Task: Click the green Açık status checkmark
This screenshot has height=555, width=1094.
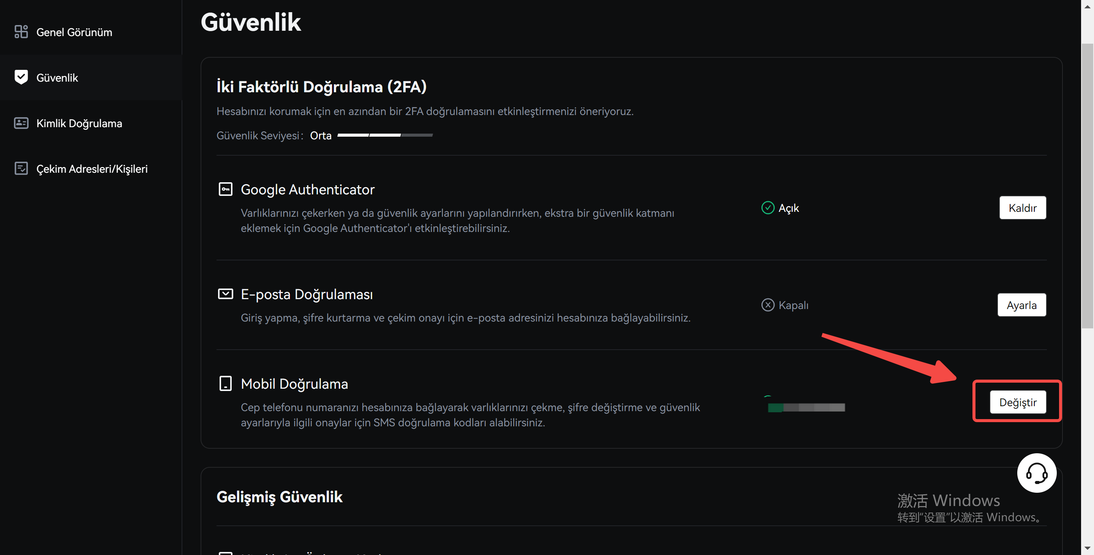Action: [x=767, y=208]
